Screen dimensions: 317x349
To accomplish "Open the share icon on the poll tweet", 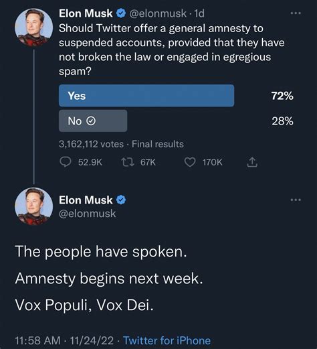I will click(252, 162).
